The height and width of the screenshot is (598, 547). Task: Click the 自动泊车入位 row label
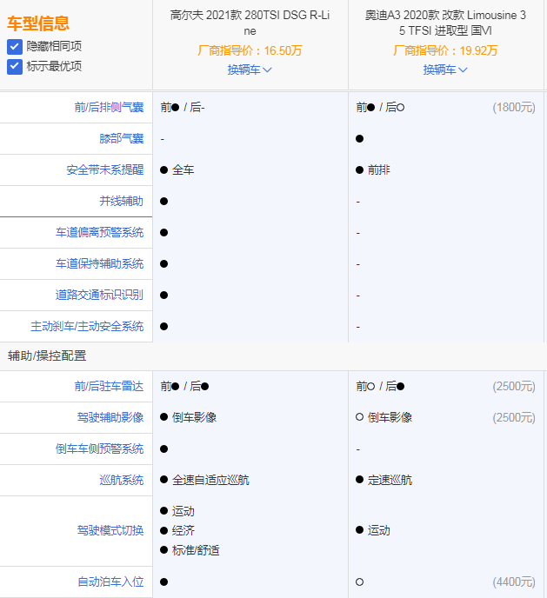click(x=111, y=581)
